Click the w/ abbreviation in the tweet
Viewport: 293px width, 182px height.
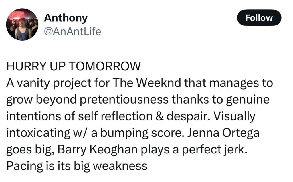click(x=80, y=133)
